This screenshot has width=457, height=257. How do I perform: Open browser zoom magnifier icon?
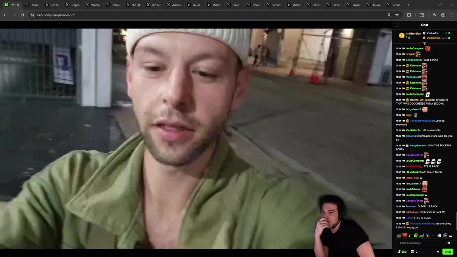click(x=389, y=15)
